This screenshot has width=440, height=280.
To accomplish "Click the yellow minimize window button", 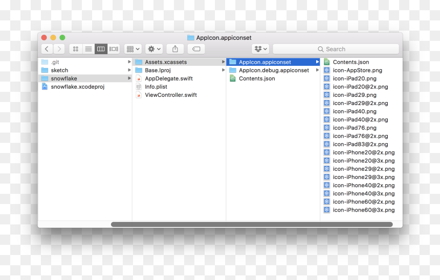I will click(x=53, y=37).
